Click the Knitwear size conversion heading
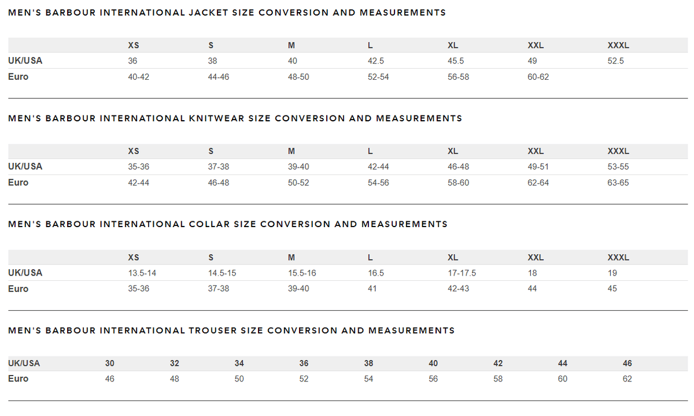This screenshot has height=416, width=694. 235,118
